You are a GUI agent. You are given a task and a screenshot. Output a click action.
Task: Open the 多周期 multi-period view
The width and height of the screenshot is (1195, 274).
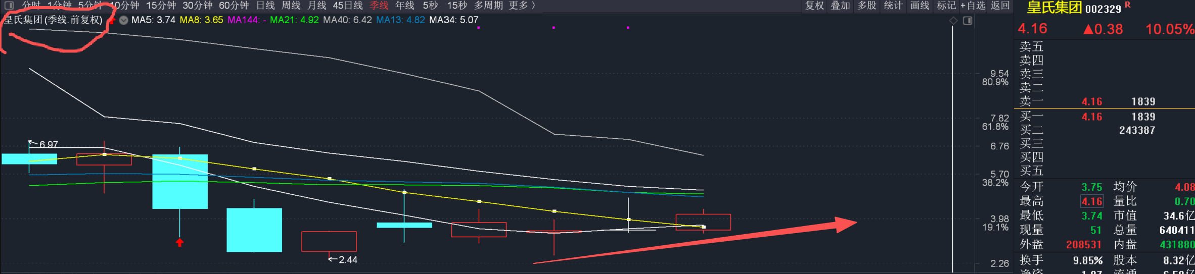pyautogui.click(x=488, y=5)
